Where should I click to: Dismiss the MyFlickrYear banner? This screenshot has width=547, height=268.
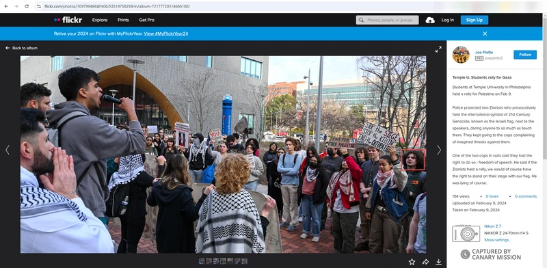point(485,33)
